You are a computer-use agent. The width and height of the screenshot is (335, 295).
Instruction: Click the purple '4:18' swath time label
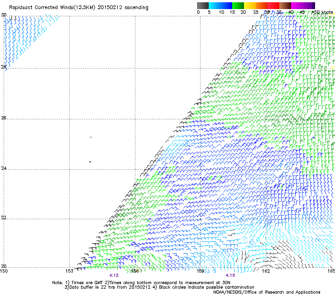click(230, 275)
